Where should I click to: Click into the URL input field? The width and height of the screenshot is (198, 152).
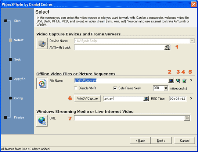[129, 118]
